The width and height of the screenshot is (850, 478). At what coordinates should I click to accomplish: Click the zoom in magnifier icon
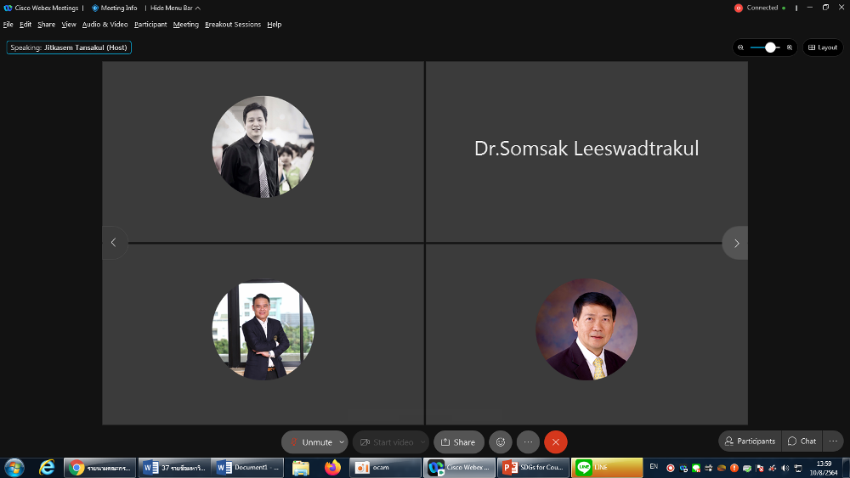pos(790,48)
